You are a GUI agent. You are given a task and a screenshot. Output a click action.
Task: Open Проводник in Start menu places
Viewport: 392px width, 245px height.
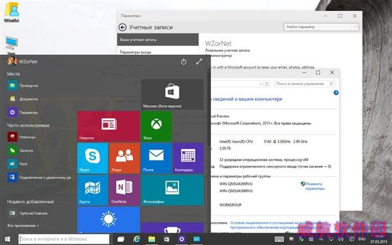(x=23, y=86)
